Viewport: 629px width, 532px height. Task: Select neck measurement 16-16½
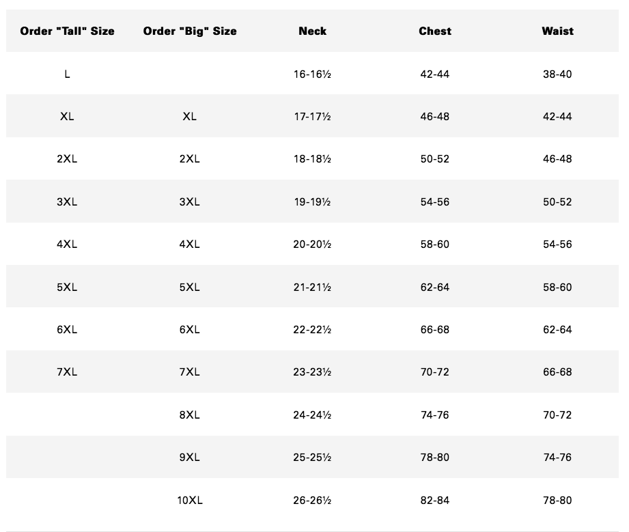312,74
